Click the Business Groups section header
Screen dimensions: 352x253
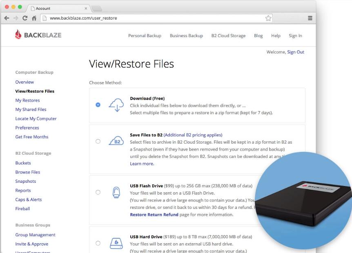point(33,225)
